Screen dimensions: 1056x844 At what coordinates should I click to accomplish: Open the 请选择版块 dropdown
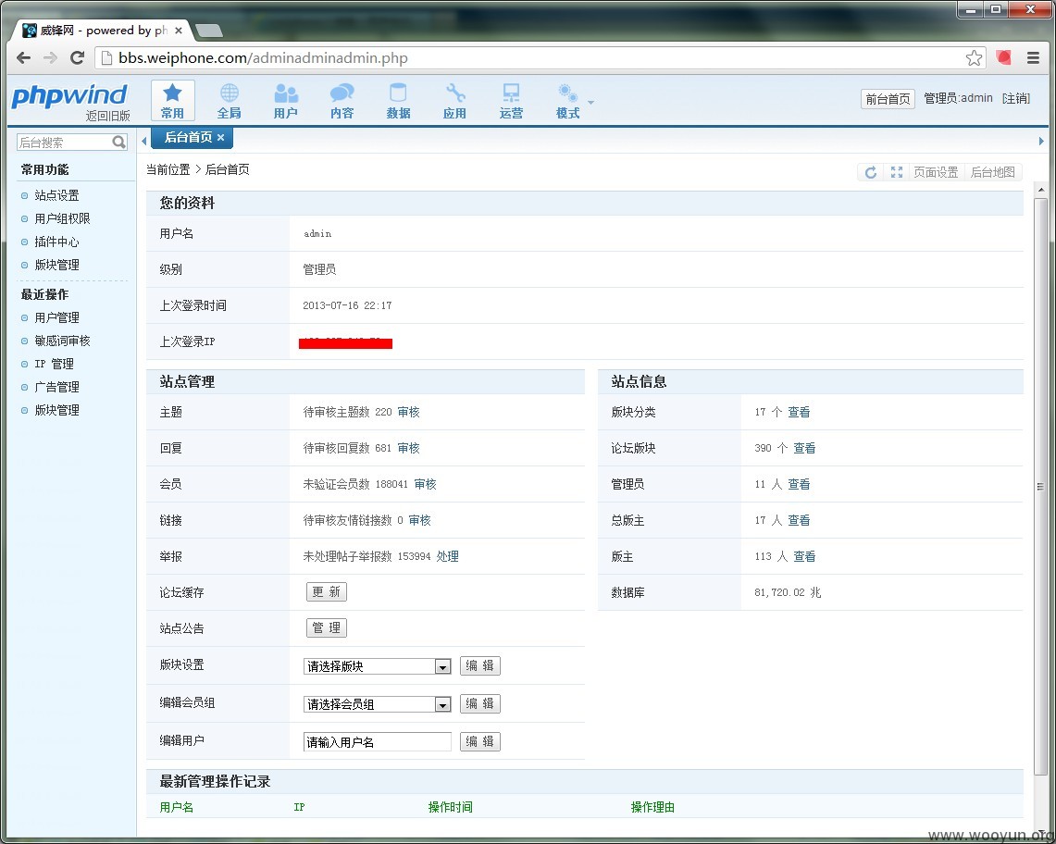tap(378, 666)
